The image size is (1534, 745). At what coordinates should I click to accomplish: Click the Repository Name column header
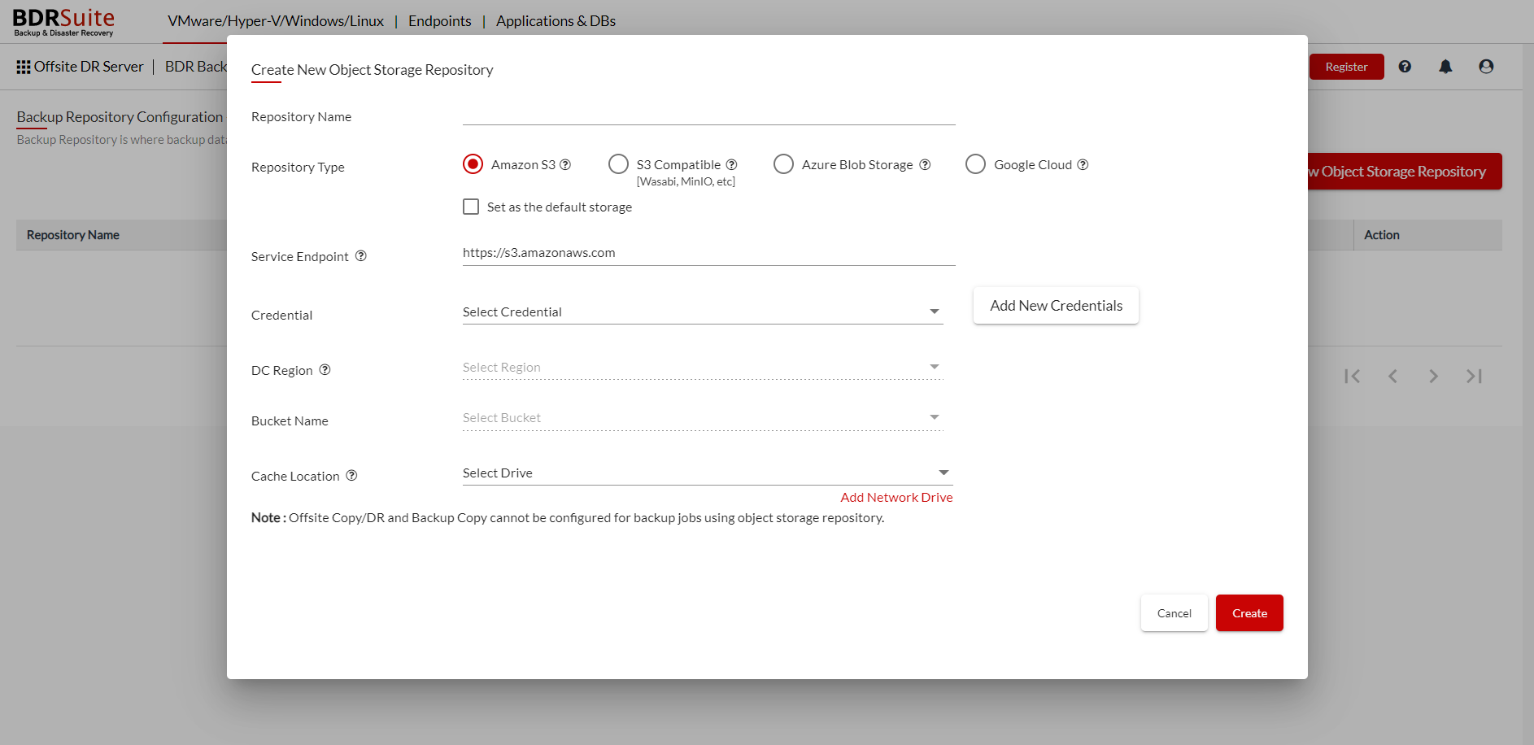tap(73, 235)
